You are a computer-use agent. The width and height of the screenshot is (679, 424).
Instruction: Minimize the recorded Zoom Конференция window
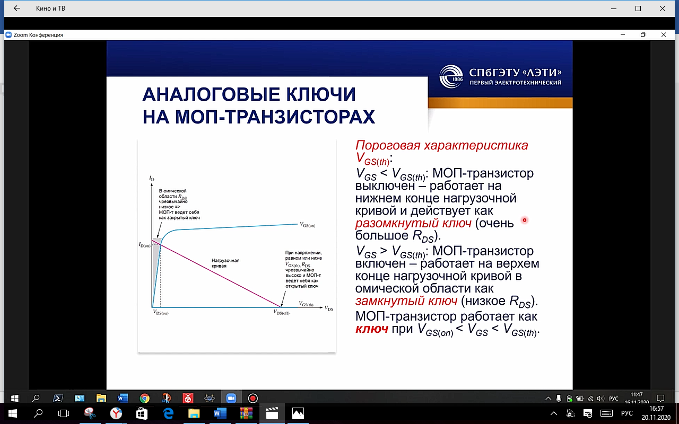[x=623, y=35]
